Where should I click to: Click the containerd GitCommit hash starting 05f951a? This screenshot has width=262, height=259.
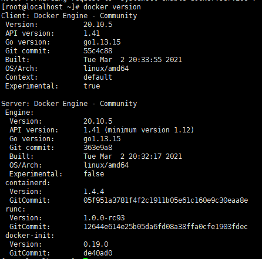[166, 200]
